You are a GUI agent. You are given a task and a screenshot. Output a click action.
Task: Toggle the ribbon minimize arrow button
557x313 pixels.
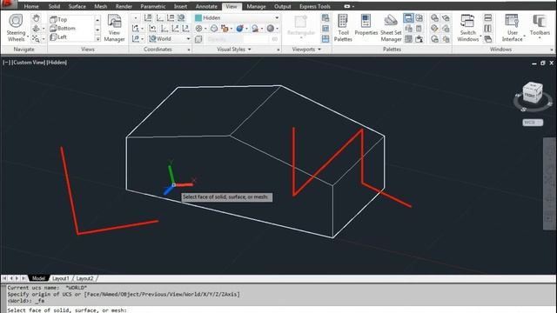pos(348,6)
